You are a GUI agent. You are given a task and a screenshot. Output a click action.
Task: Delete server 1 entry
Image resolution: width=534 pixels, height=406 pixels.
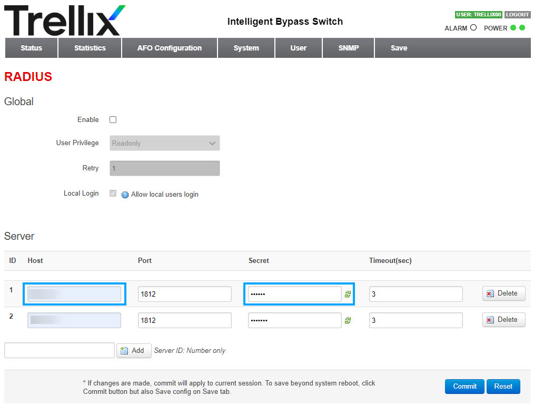click(x=503, y=293)
